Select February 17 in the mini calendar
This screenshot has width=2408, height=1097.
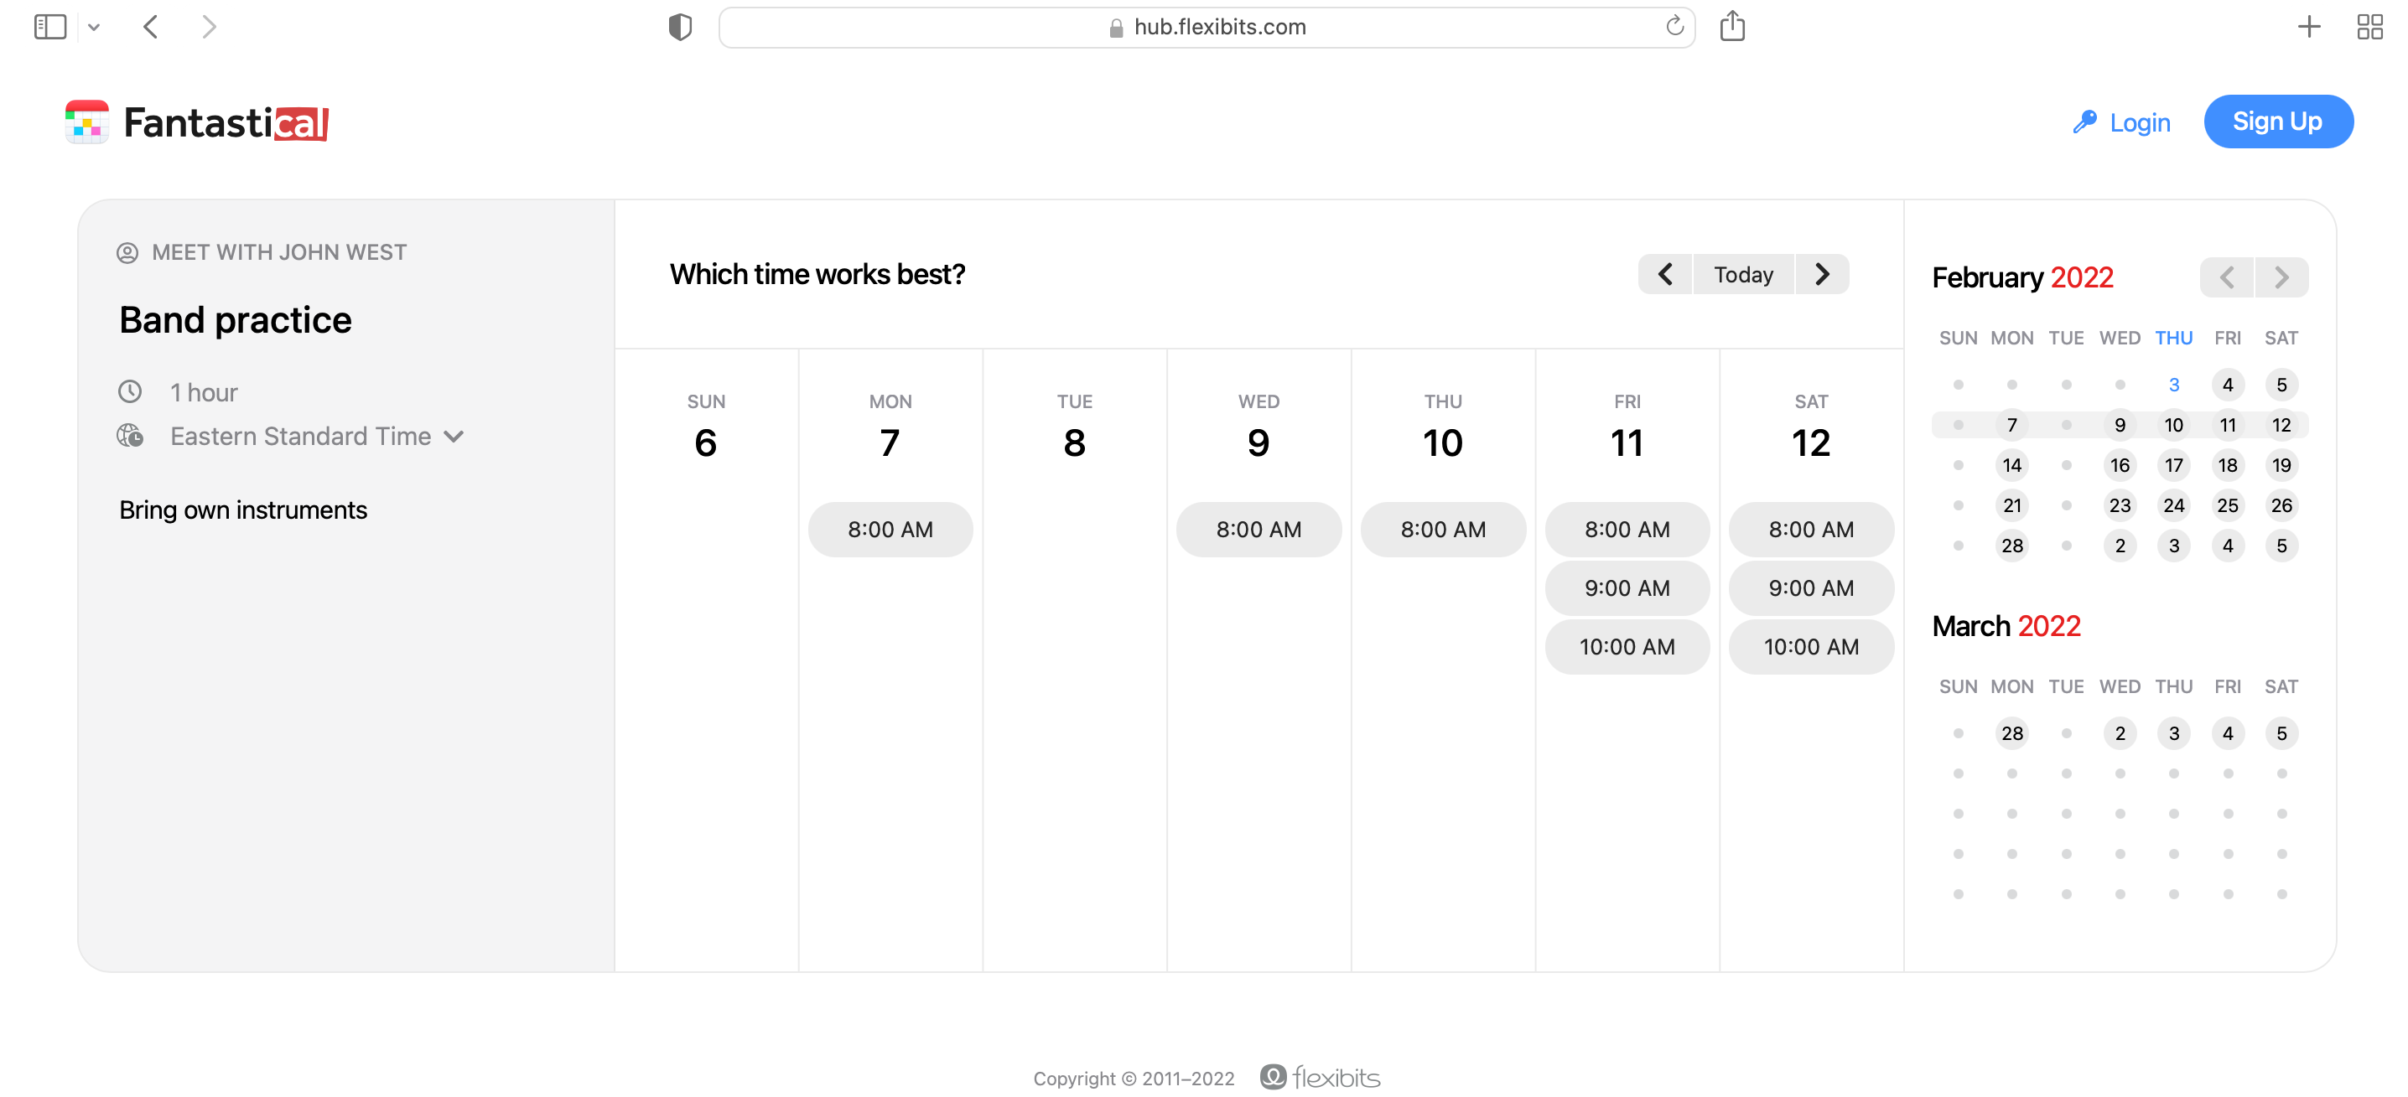[2173, 465]
